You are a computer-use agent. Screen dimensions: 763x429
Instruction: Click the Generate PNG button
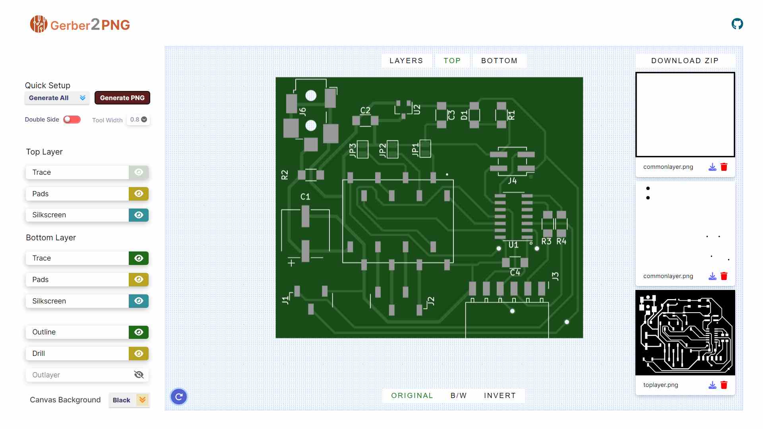pos(122,98)
